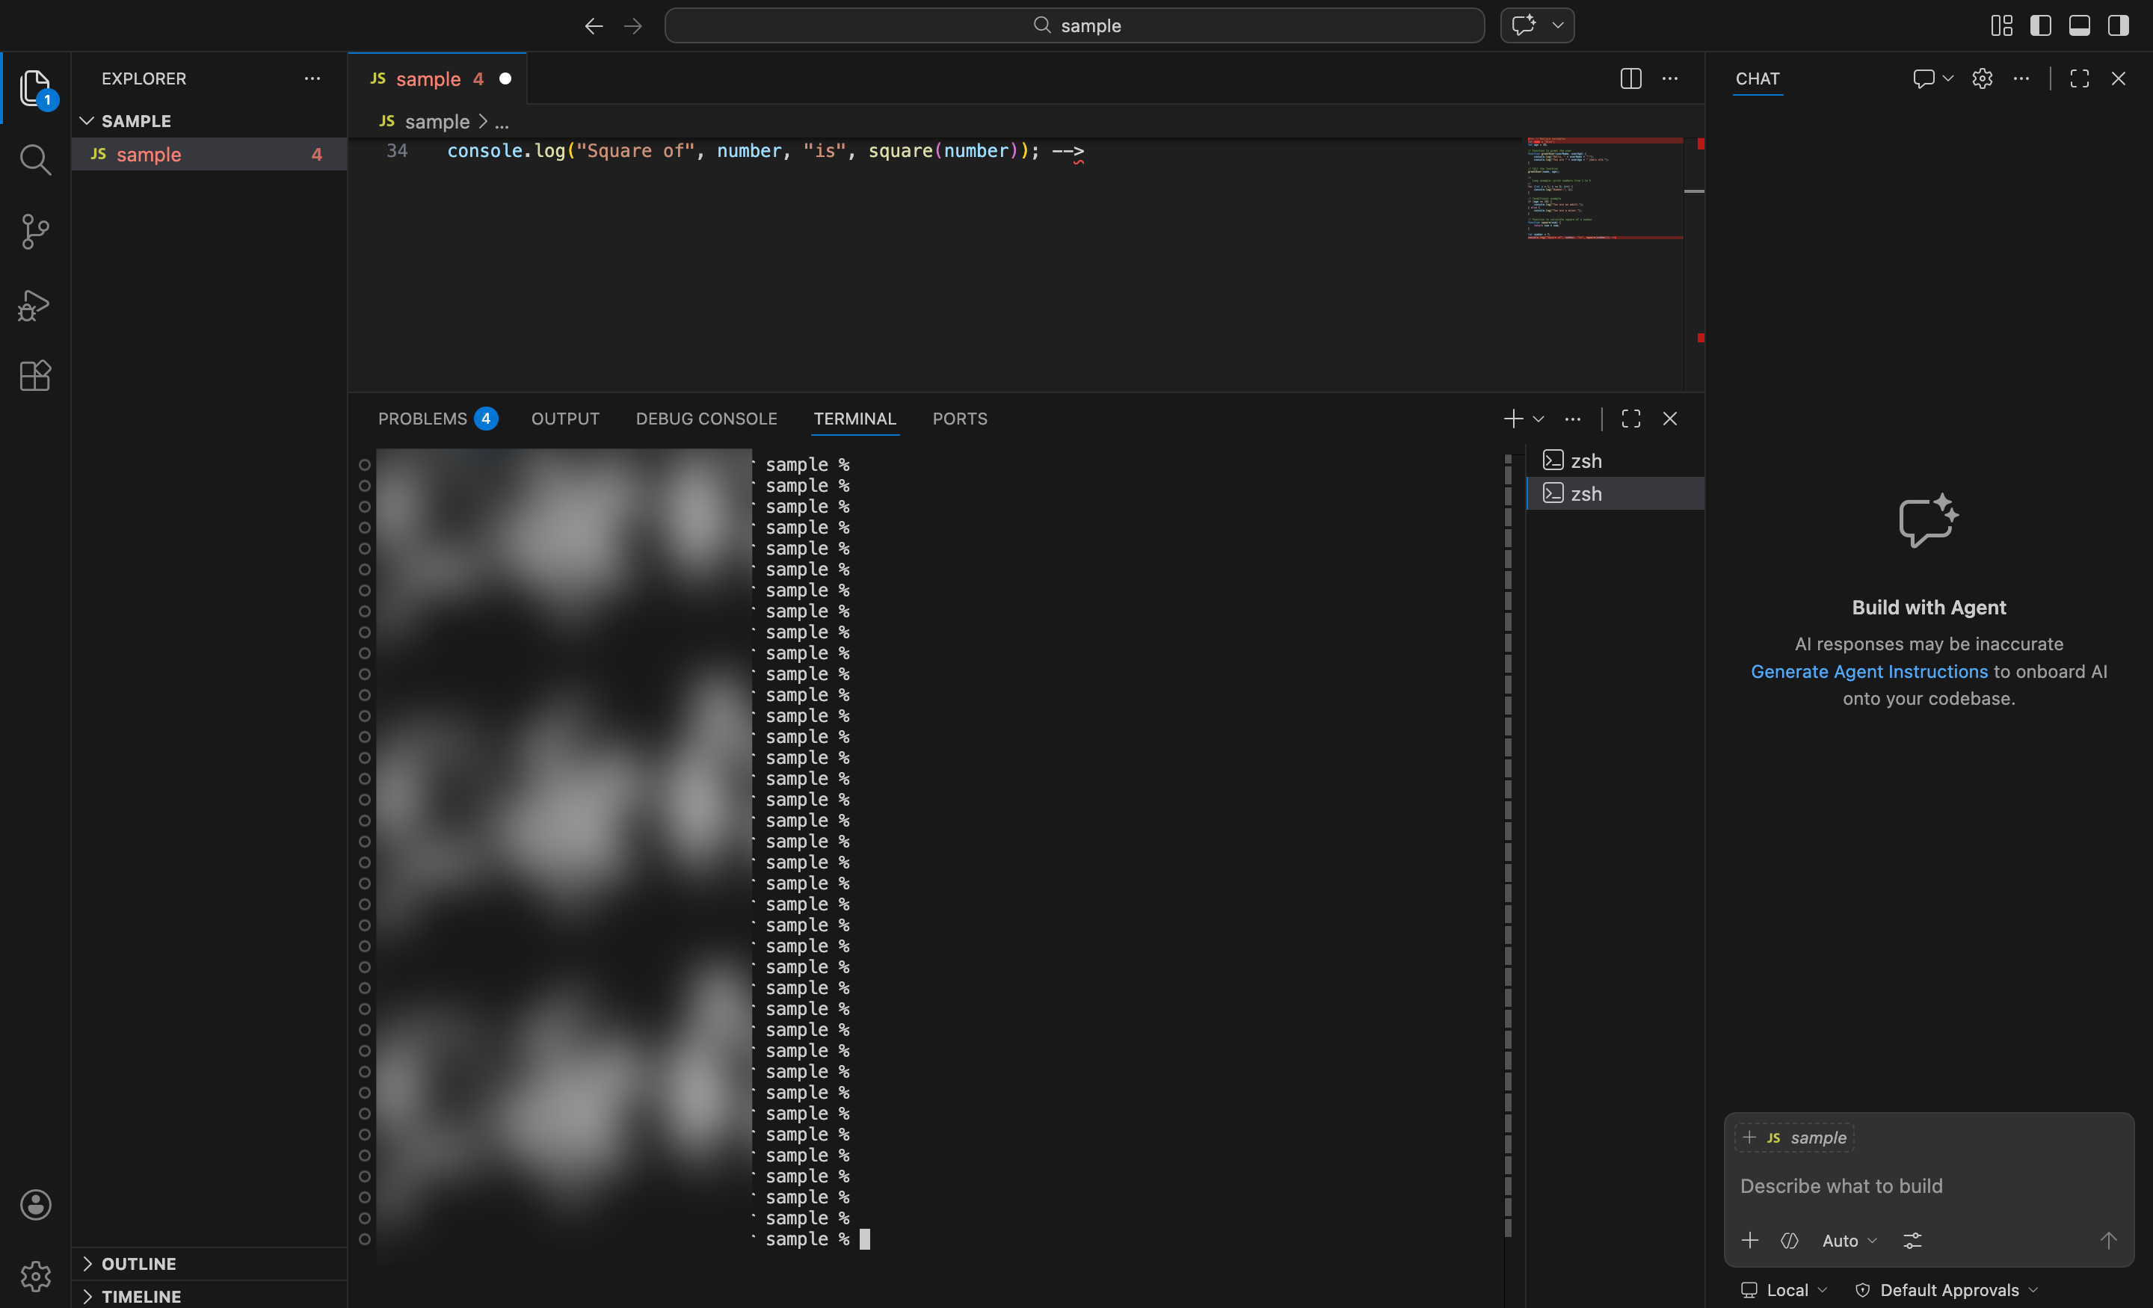Switch to the PROBLEMS tab
This screenshot has height=1308, width=2153.
click(423, 419)
